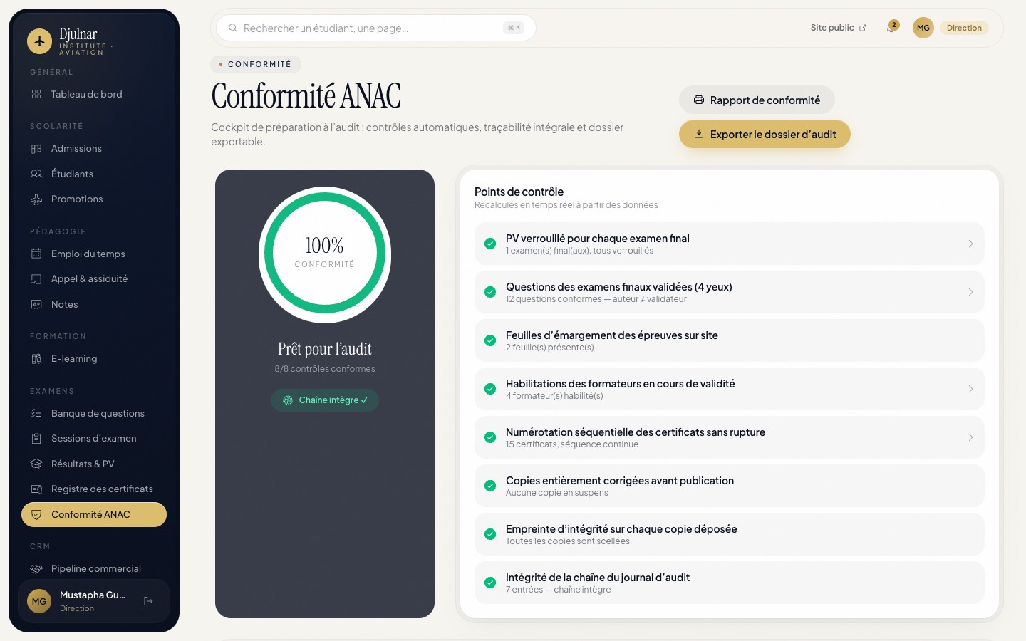Click the notification bell icon
1026x641 pixels.
pyautogui.click(x=891, y=28)
